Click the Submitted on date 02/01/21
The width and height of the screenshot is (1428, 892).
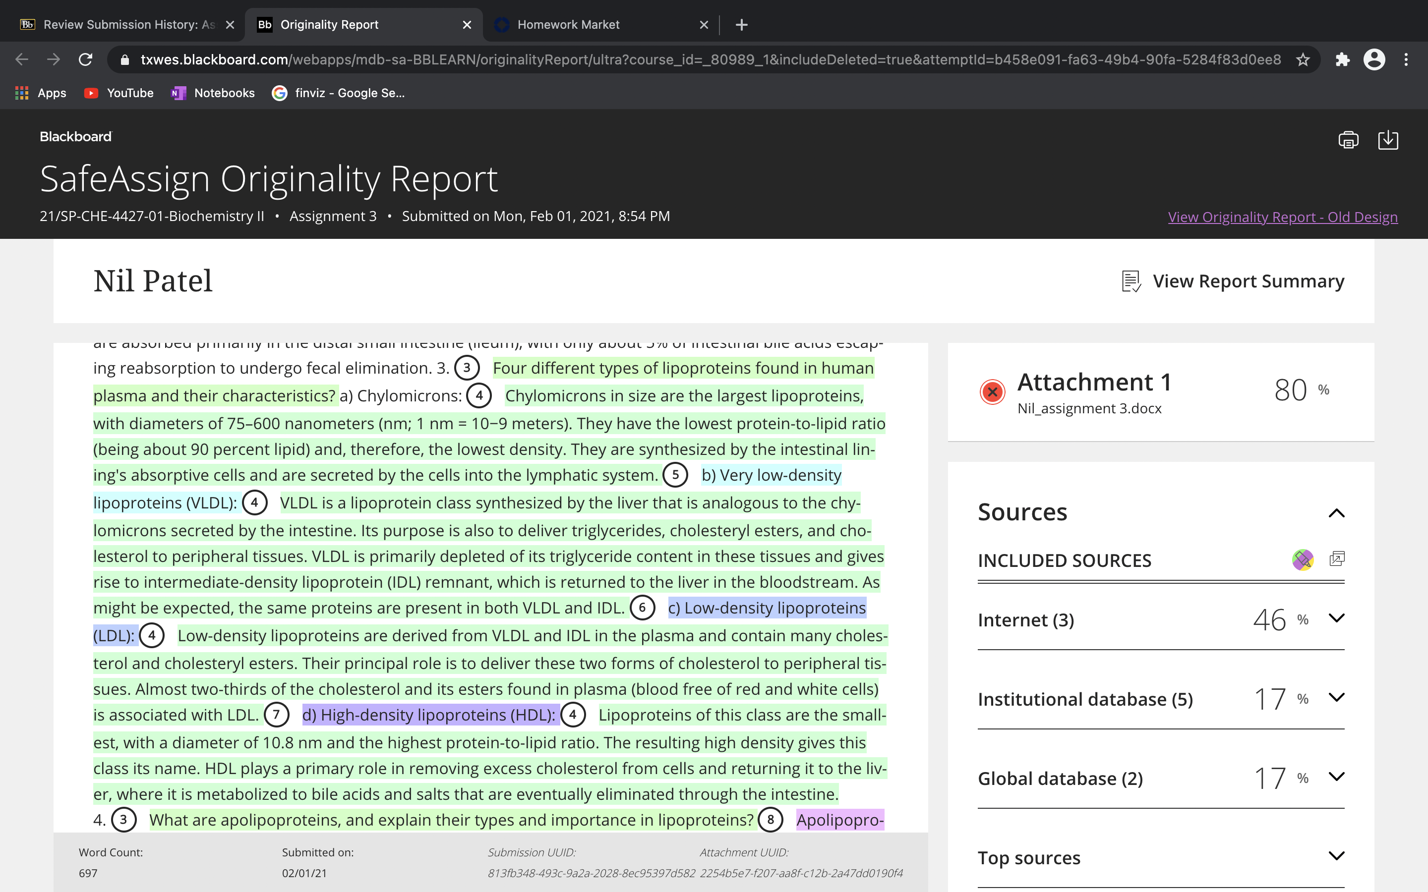coord(304,873)
